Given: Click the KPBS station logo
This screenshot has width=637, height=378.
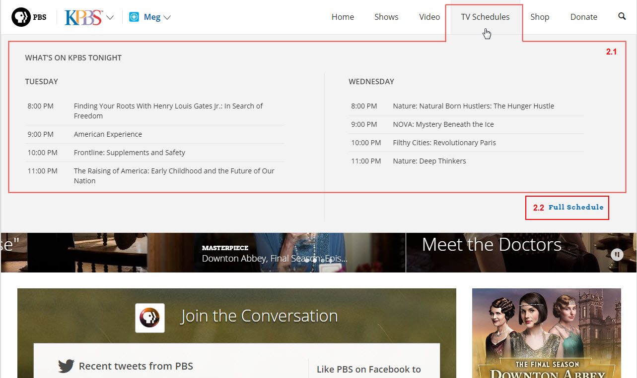Looking at the screenshot, I should point(83,17).
